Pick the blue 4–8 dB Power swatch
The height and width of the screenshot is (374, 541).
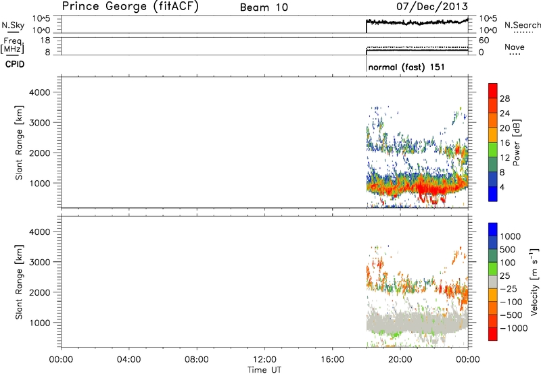tap(493, 180)
